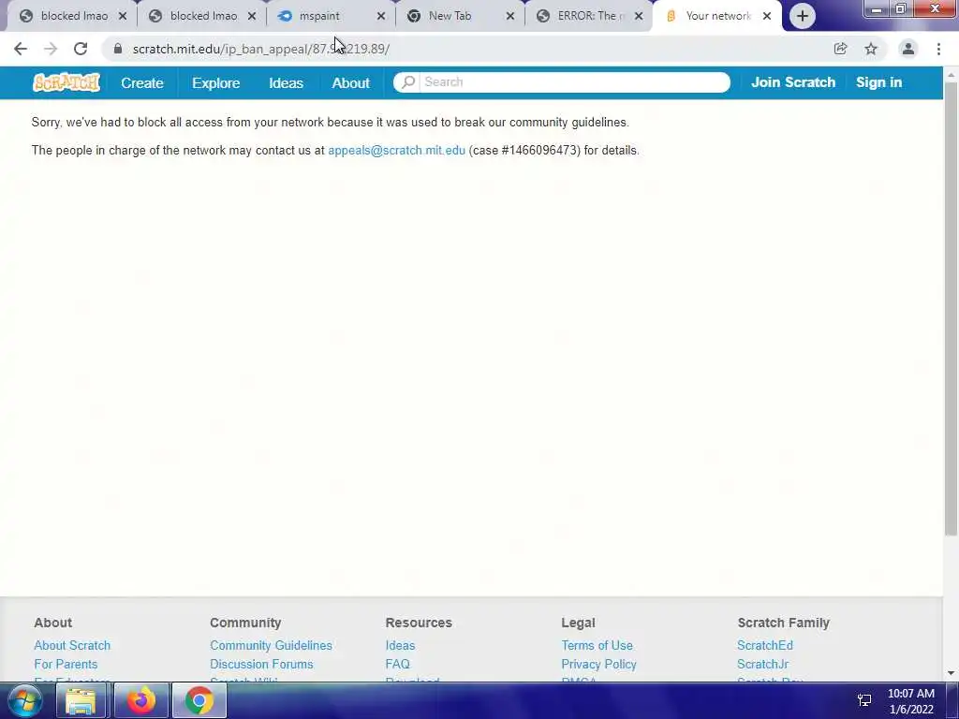
Task: Open the For Parents footer link
Action: tap(66, 664)
